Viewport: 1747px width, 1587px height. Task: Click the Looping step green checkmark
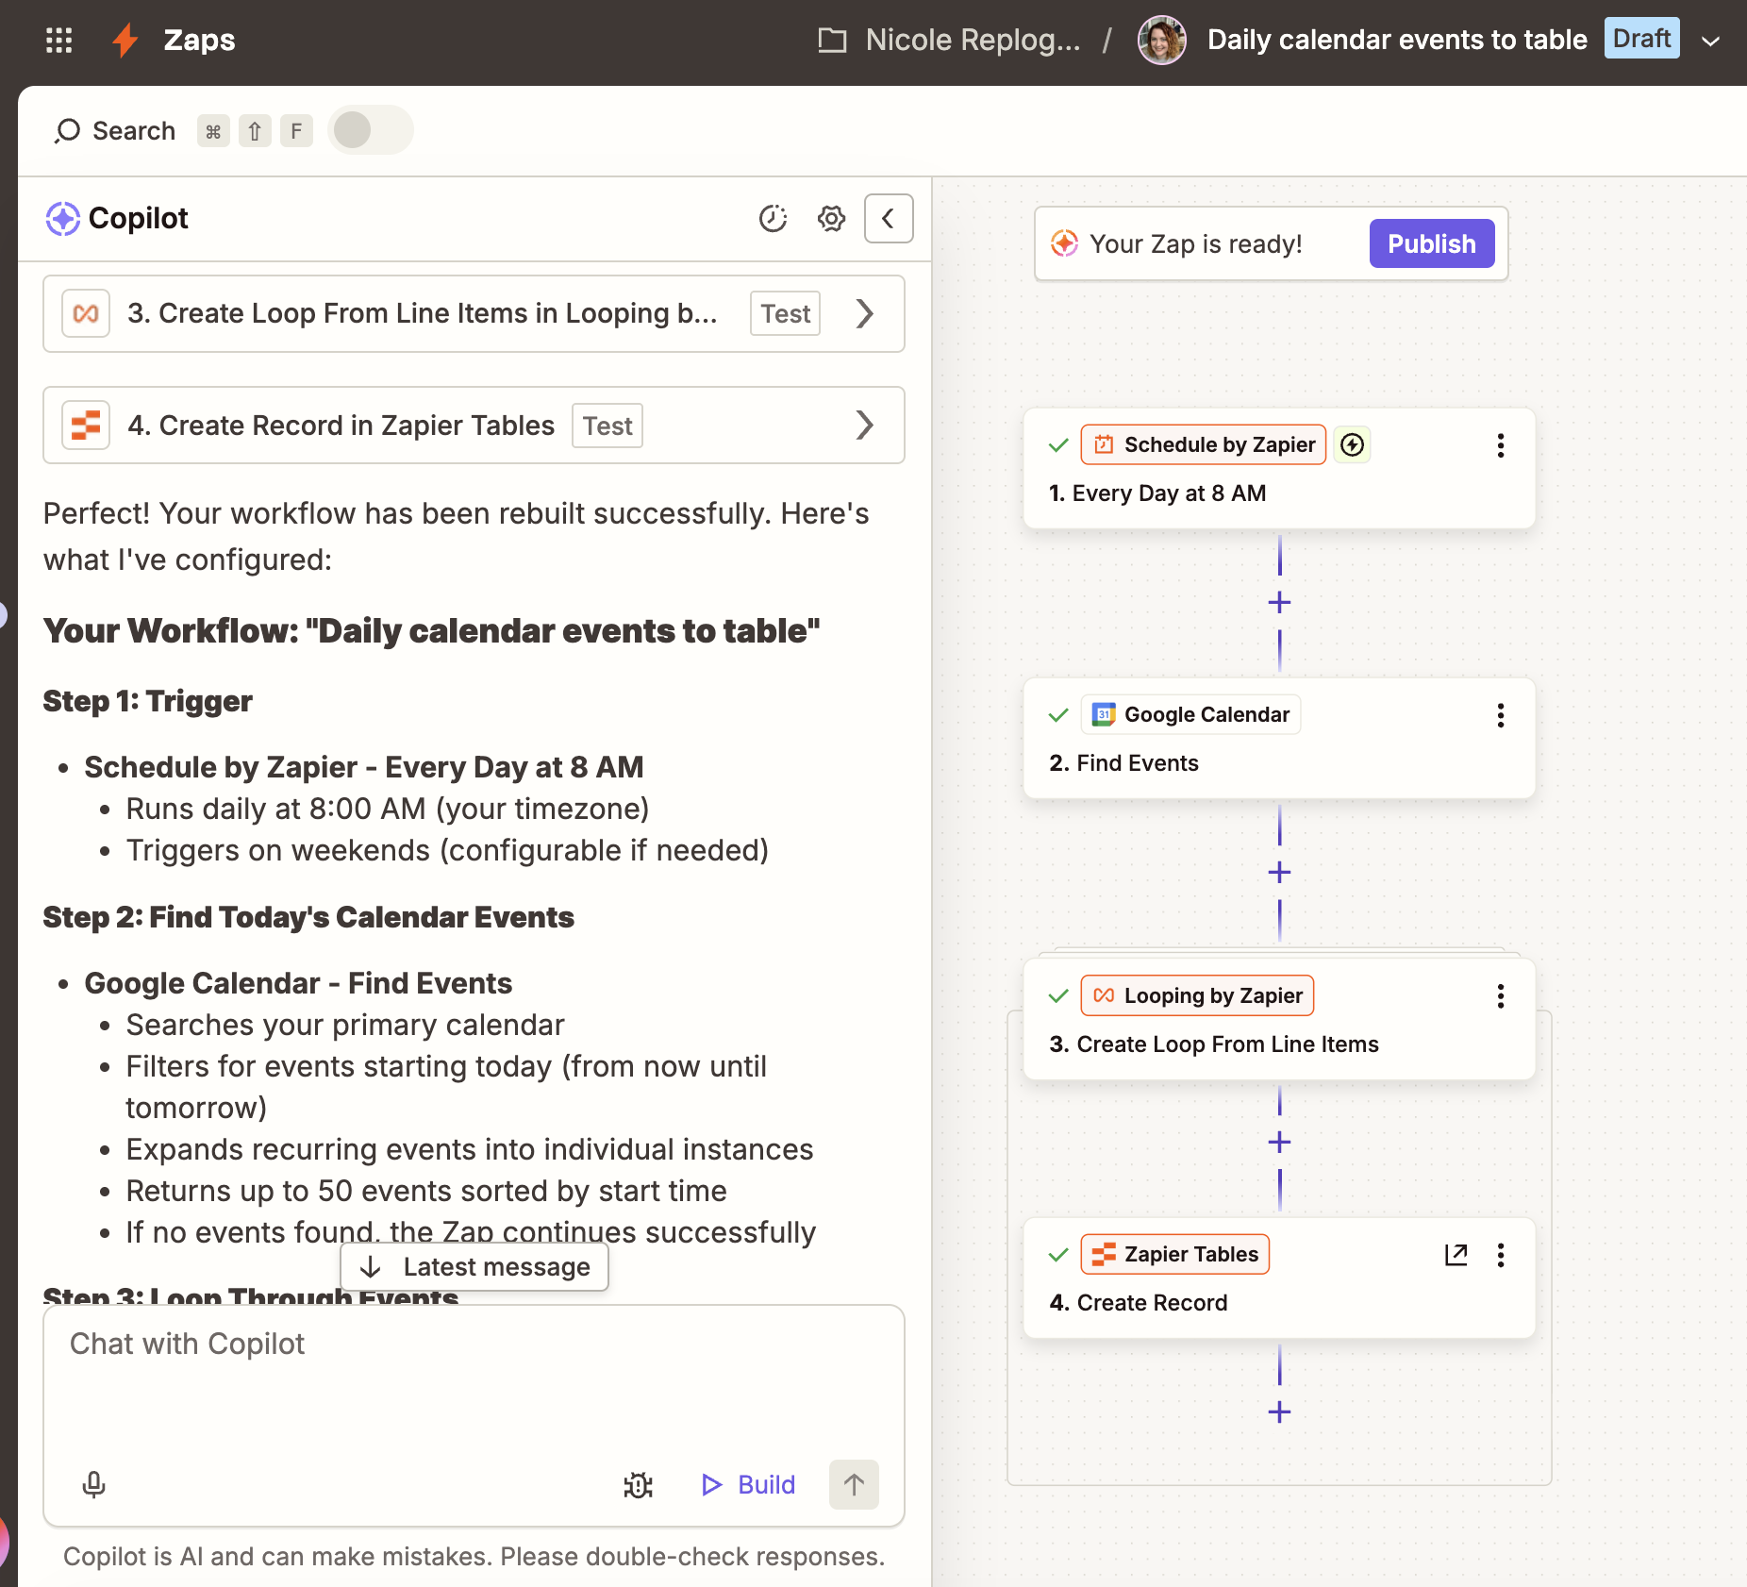point(1058,995)
